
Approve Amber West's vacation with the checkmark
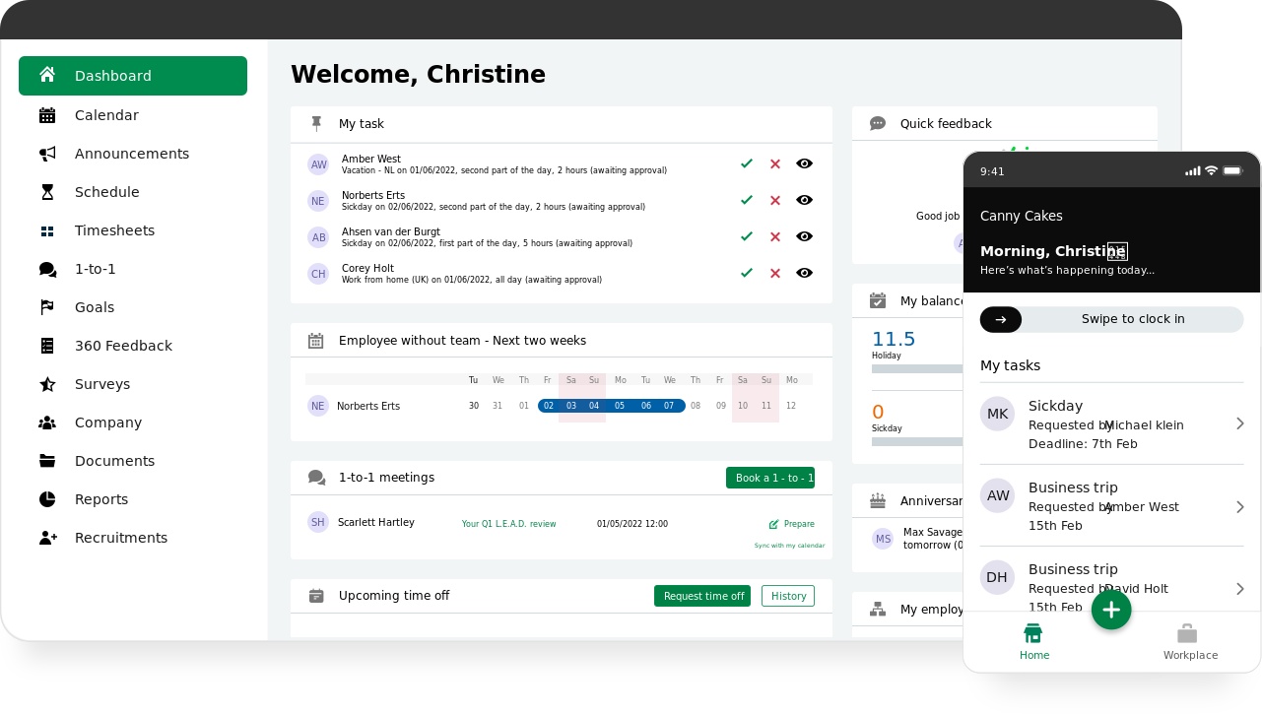(747, 163)
